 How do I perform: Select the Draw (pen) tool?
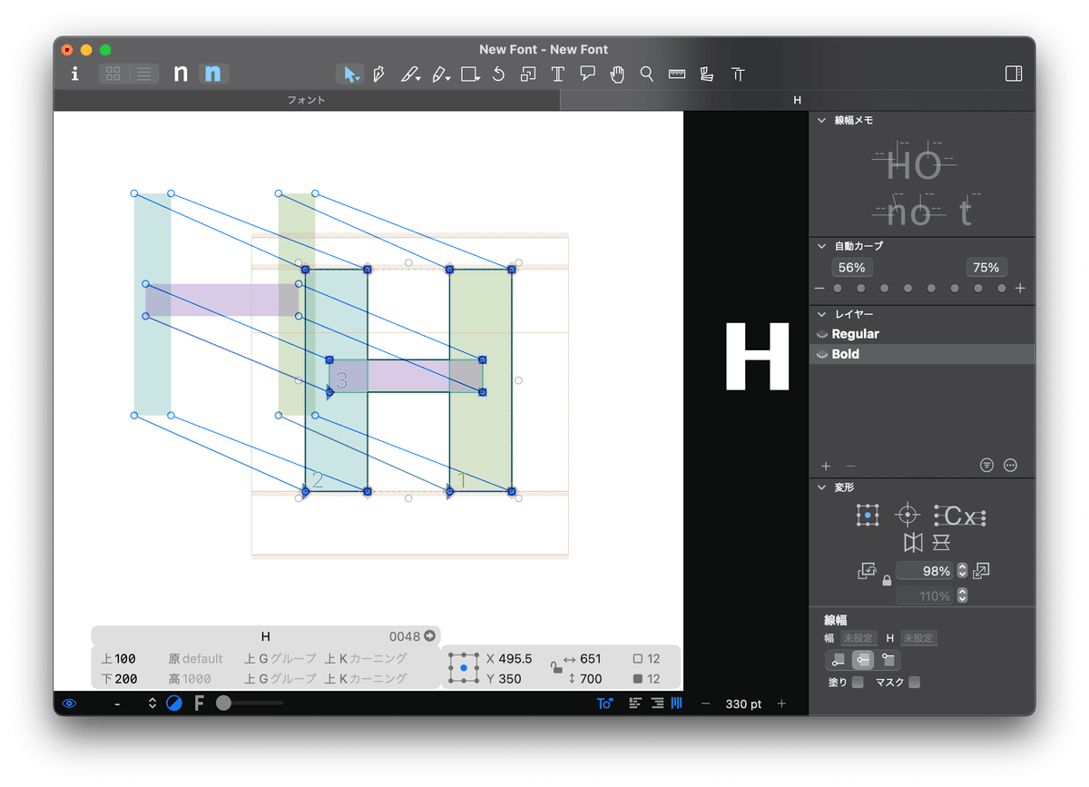pos(379,74)
